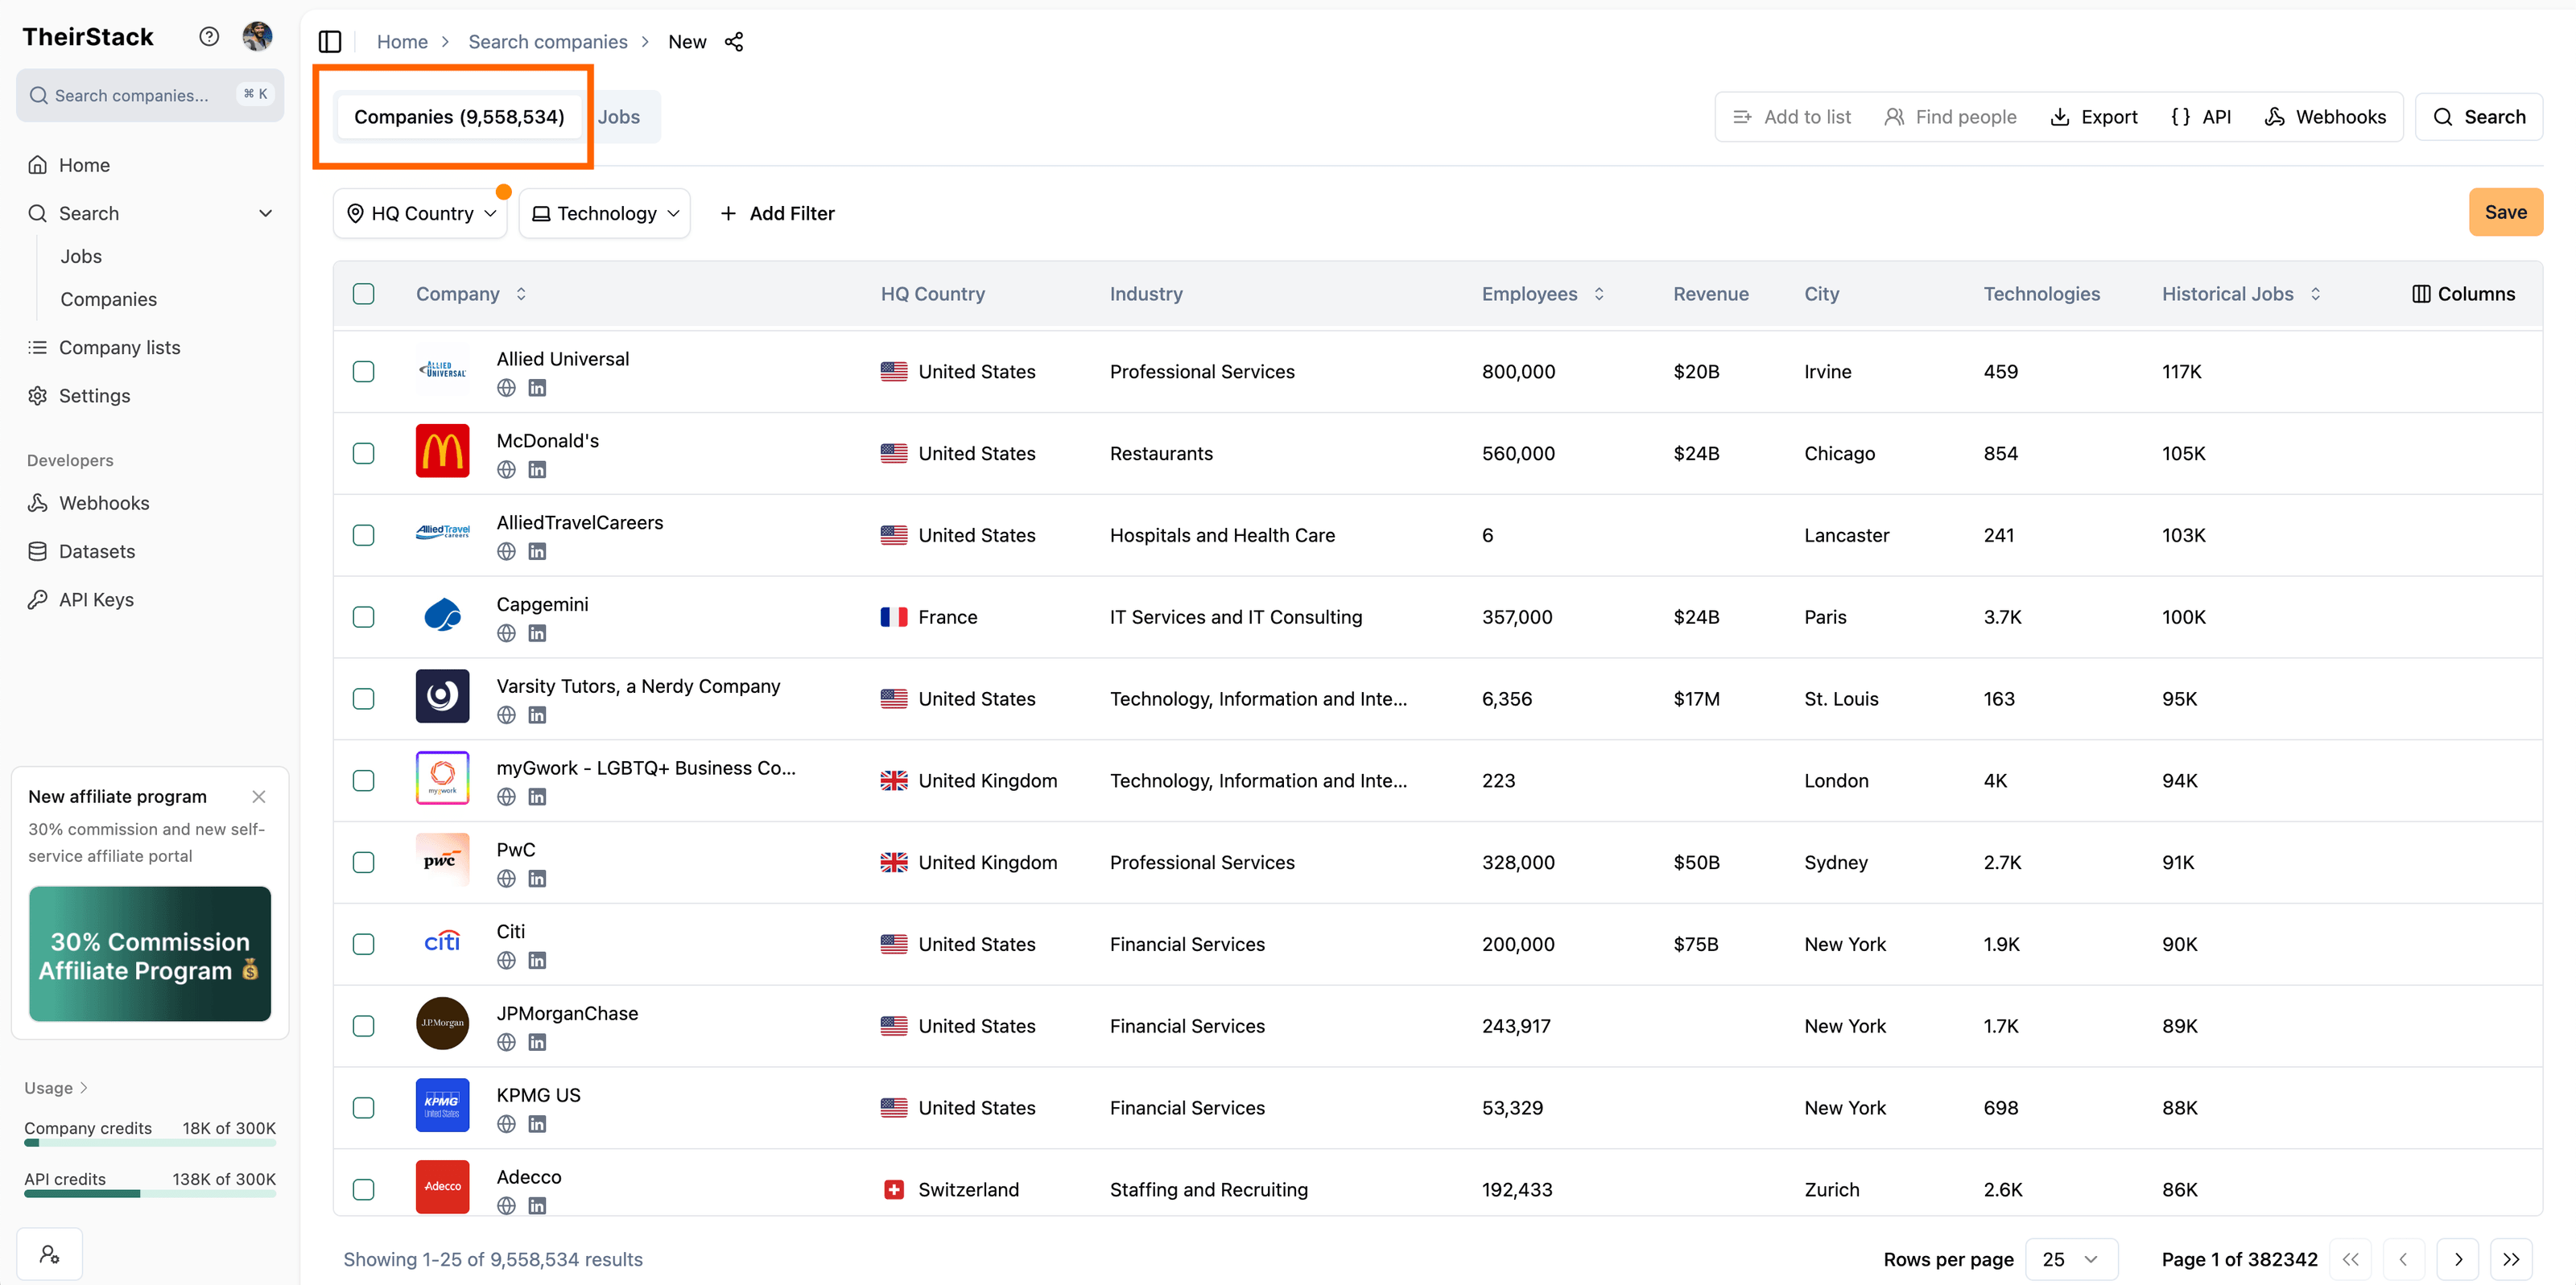The width and height of the screenshot is (2576, 1285).
Task: Open Search companies from the breadcrumb
Action: (547, 42)
